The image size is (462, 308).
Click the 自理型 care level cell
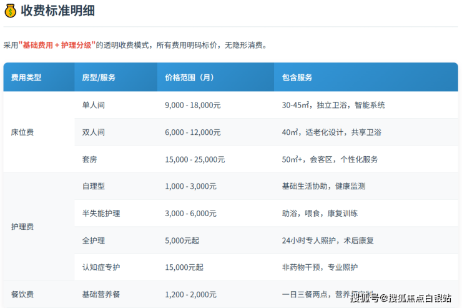click(x=94, y=186)
